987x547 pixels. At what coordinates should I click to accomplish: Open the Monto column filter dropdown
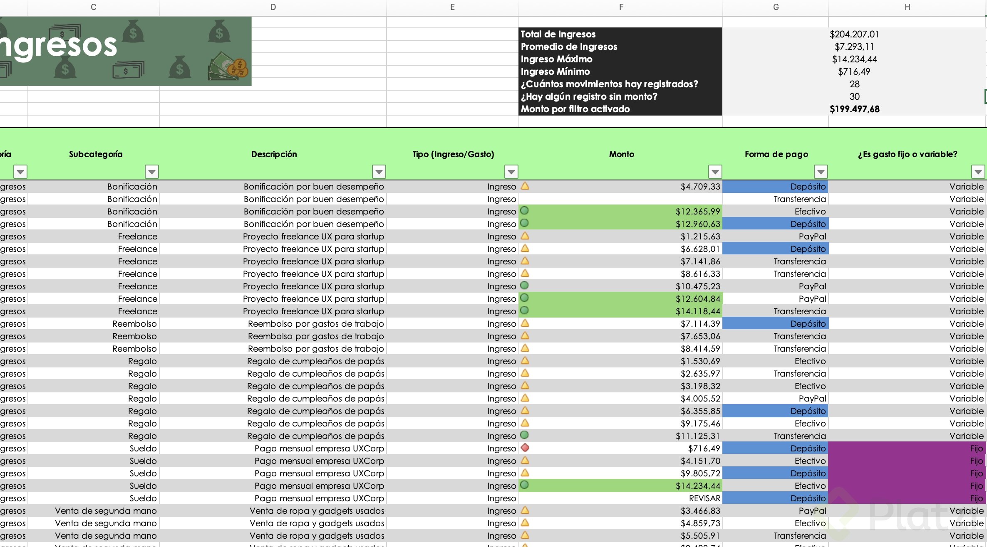tap(715, 171)
